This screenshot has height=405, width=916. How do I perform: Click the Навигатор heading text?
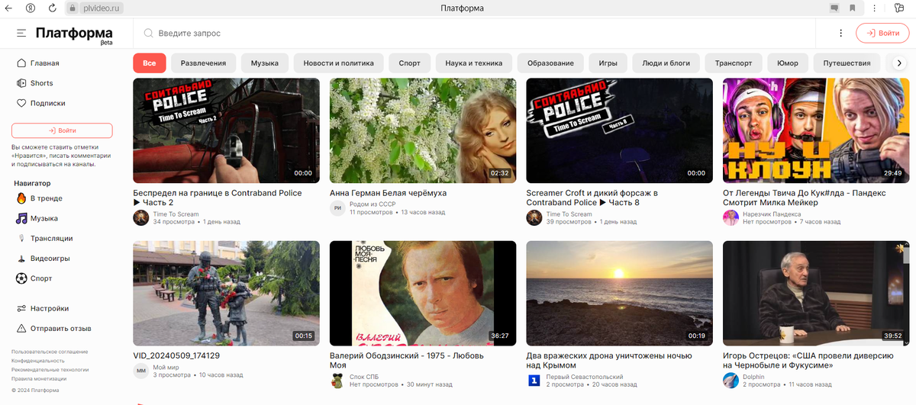click(32, 183)
